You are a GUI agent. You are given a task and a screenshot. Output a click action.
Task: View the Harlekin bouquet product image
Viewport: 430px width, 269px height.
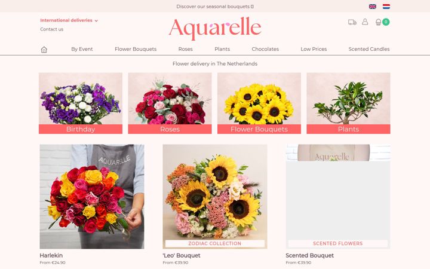pos(92,197)
